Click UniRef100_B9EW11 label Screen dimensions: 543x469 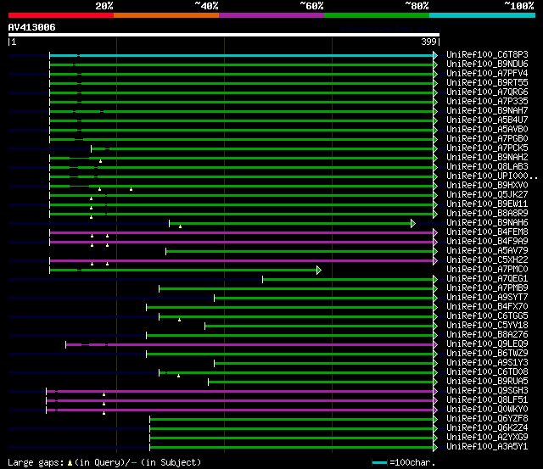487,204
